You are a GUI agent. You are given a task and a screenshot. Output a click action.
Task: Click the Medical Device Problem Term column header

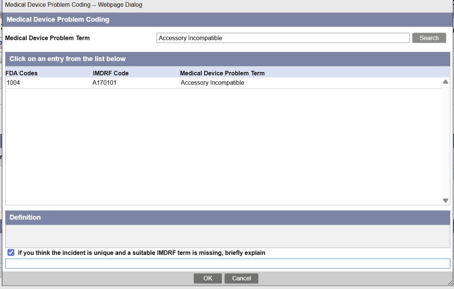click(x=222, y=73)
